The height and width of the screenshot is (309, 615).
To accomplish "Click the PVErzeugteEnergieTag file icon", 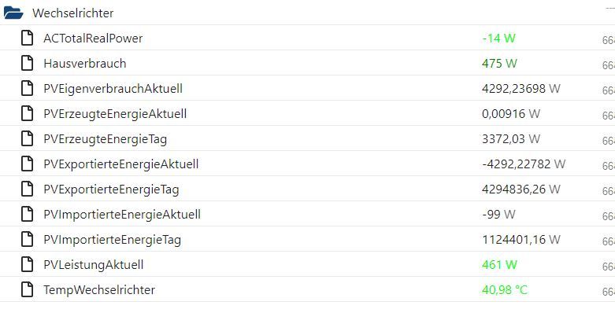I will [27, 138].
